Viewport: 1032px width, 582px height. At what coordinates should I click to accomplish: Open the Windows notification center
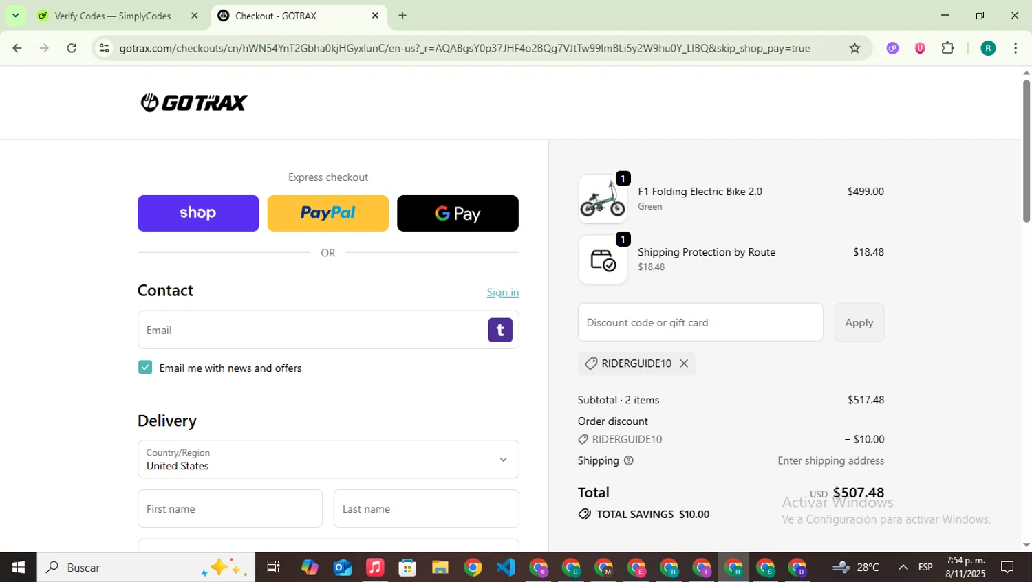click(x=1008, y=568)
